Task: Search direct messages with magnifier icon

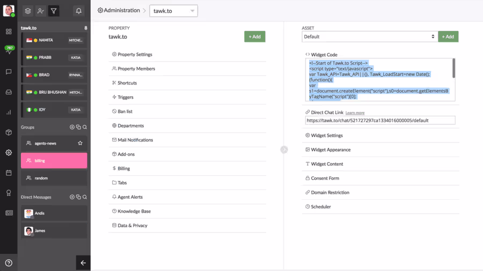Action: (x=85, y=197)
